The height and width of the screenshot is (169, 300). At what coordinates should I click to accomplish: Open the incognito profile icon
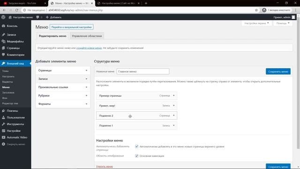click(264, 10)
